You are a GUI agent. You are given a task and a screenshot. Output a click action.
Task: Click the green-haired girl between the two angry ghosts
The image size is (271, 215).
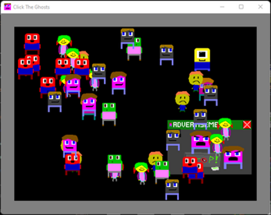[x=217, y=144]
